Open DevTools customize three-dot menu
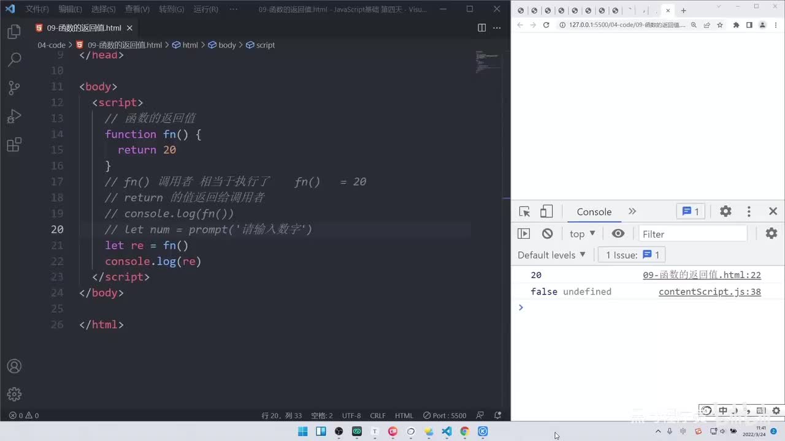This screenshot has height=441, width=785. [x=749, y=211]
